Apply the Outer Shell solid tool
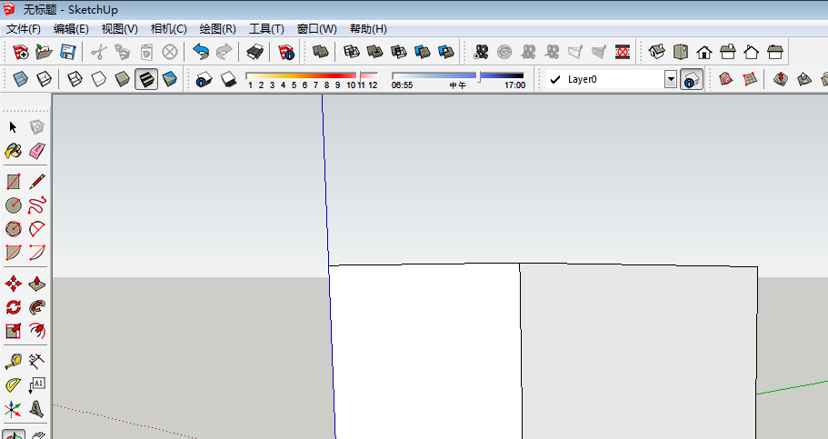 pyautogui.click(x=321, y=52)
